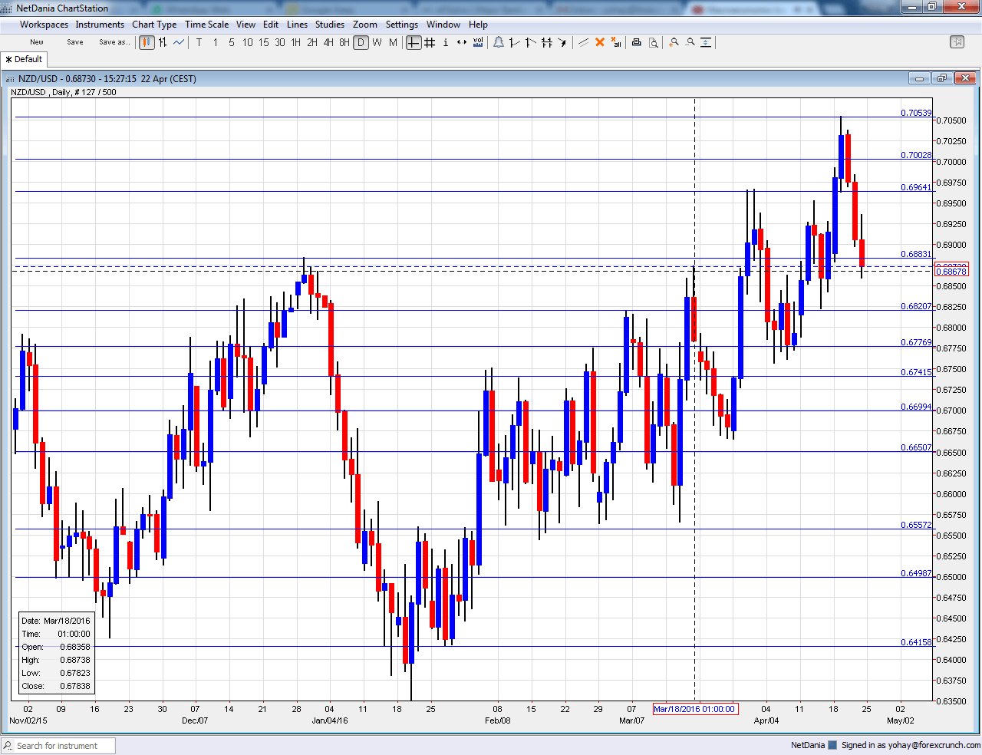The width and height of the screenshot is (982, 755).
Task: Open the price alarm bell tool
Action: (499, 43)
